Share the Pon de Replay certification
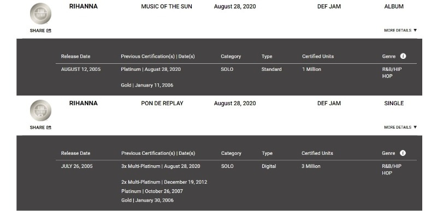The width and height of the screenshot is (437, 211). (x=40, y=128)
